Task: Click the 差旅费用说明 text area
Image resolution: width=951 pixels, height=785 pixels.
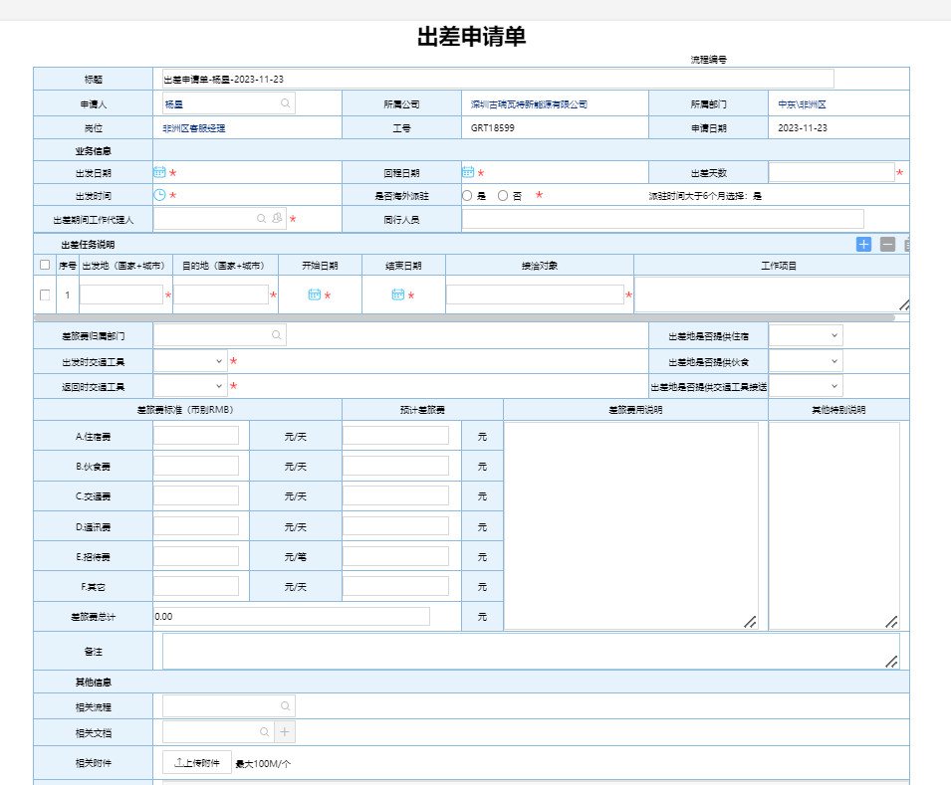Action: pyautogui.click(x=631, y=525)
